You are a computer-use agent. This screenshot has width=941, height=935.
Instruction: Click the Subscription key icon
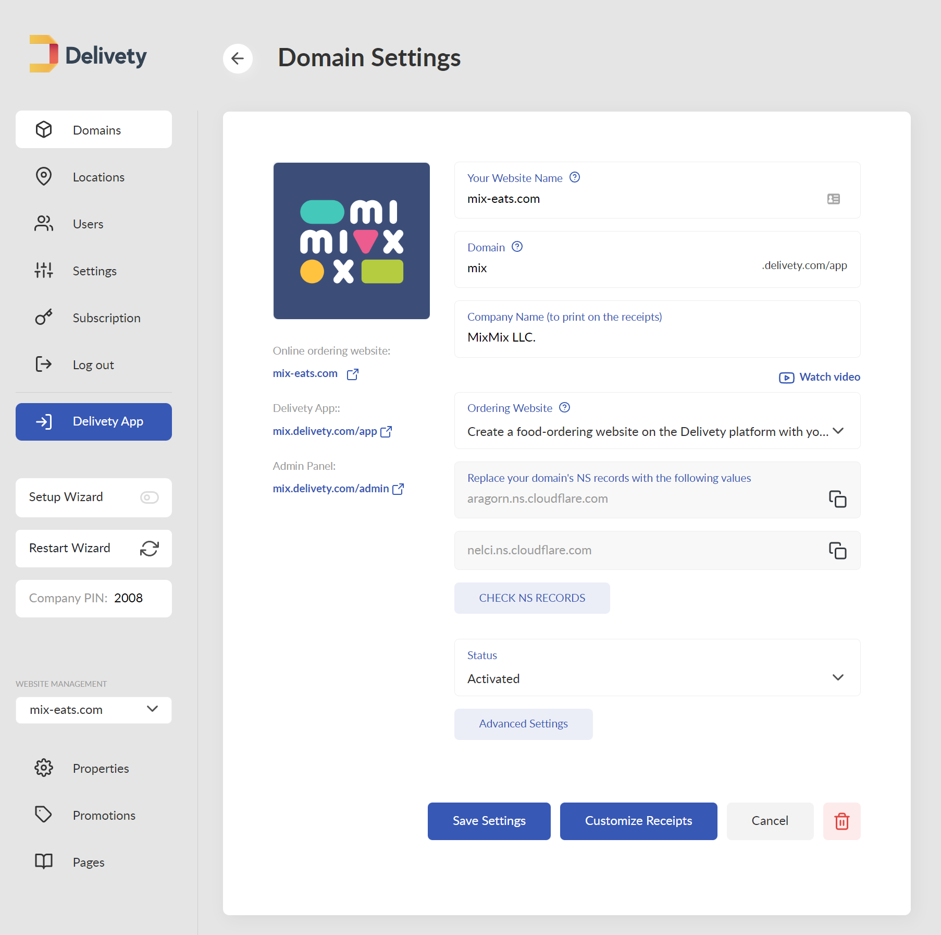44,317
